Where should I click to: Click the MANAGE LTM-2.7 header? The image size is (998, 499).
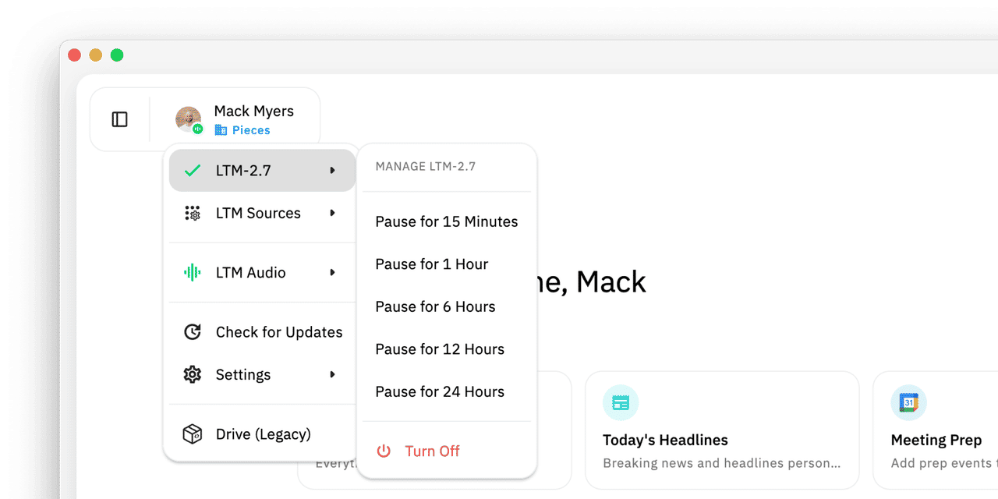(426, 167)
